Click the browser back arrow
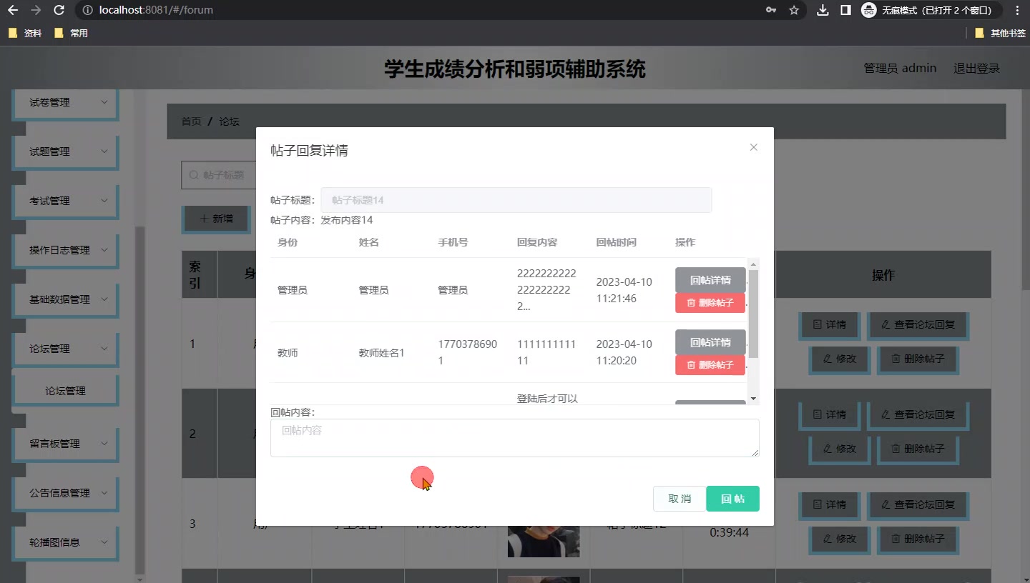 [x=11, y=10]
